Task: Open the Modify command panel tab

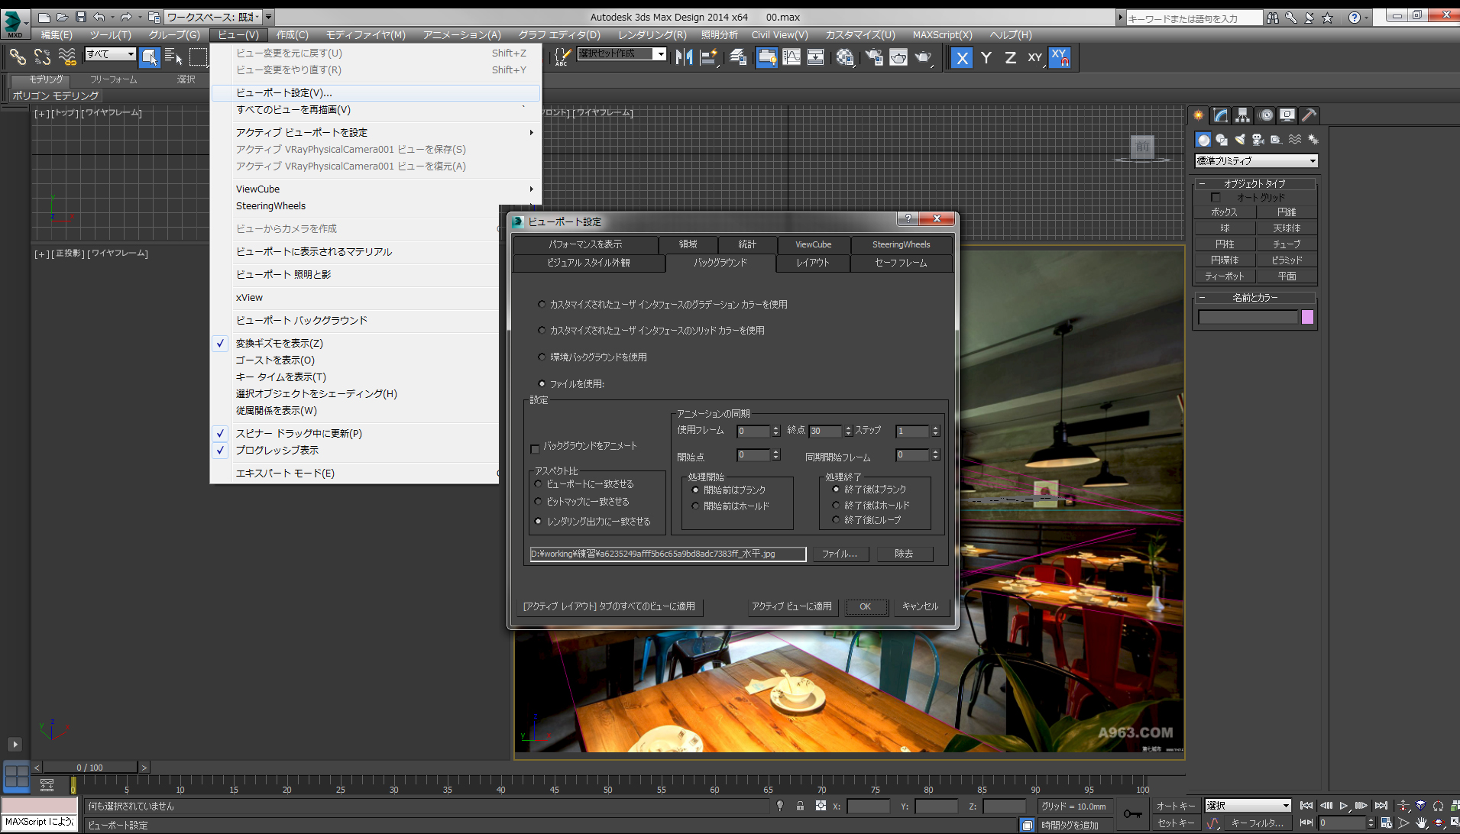Action: point(1221,115)
